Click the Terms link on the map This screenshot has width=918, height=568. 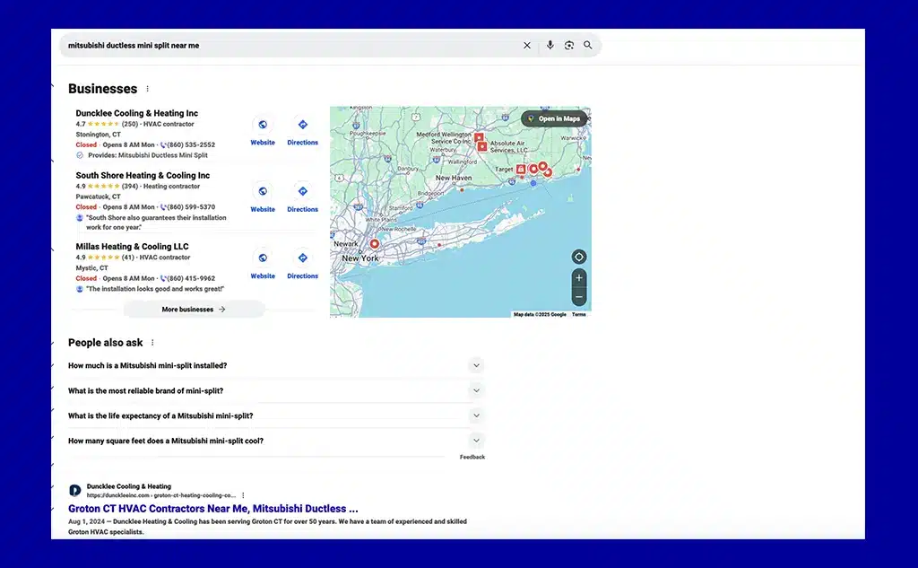coord(578,315)
